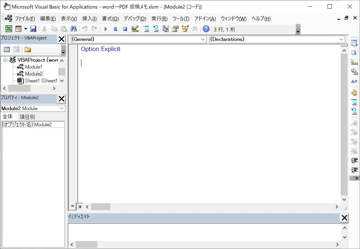Open Properties Window from the toolbar icon
The image size is (360, 249).
pyautogui.click(x=175, y=29)
